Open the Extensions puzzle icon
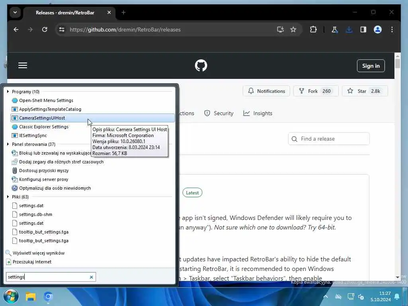 pyautogui.click(x=313, y=29)
